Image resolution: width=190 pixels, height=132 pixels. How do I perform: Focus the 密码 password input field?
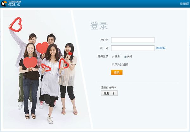pyautogui.click(x=133, y=48)
